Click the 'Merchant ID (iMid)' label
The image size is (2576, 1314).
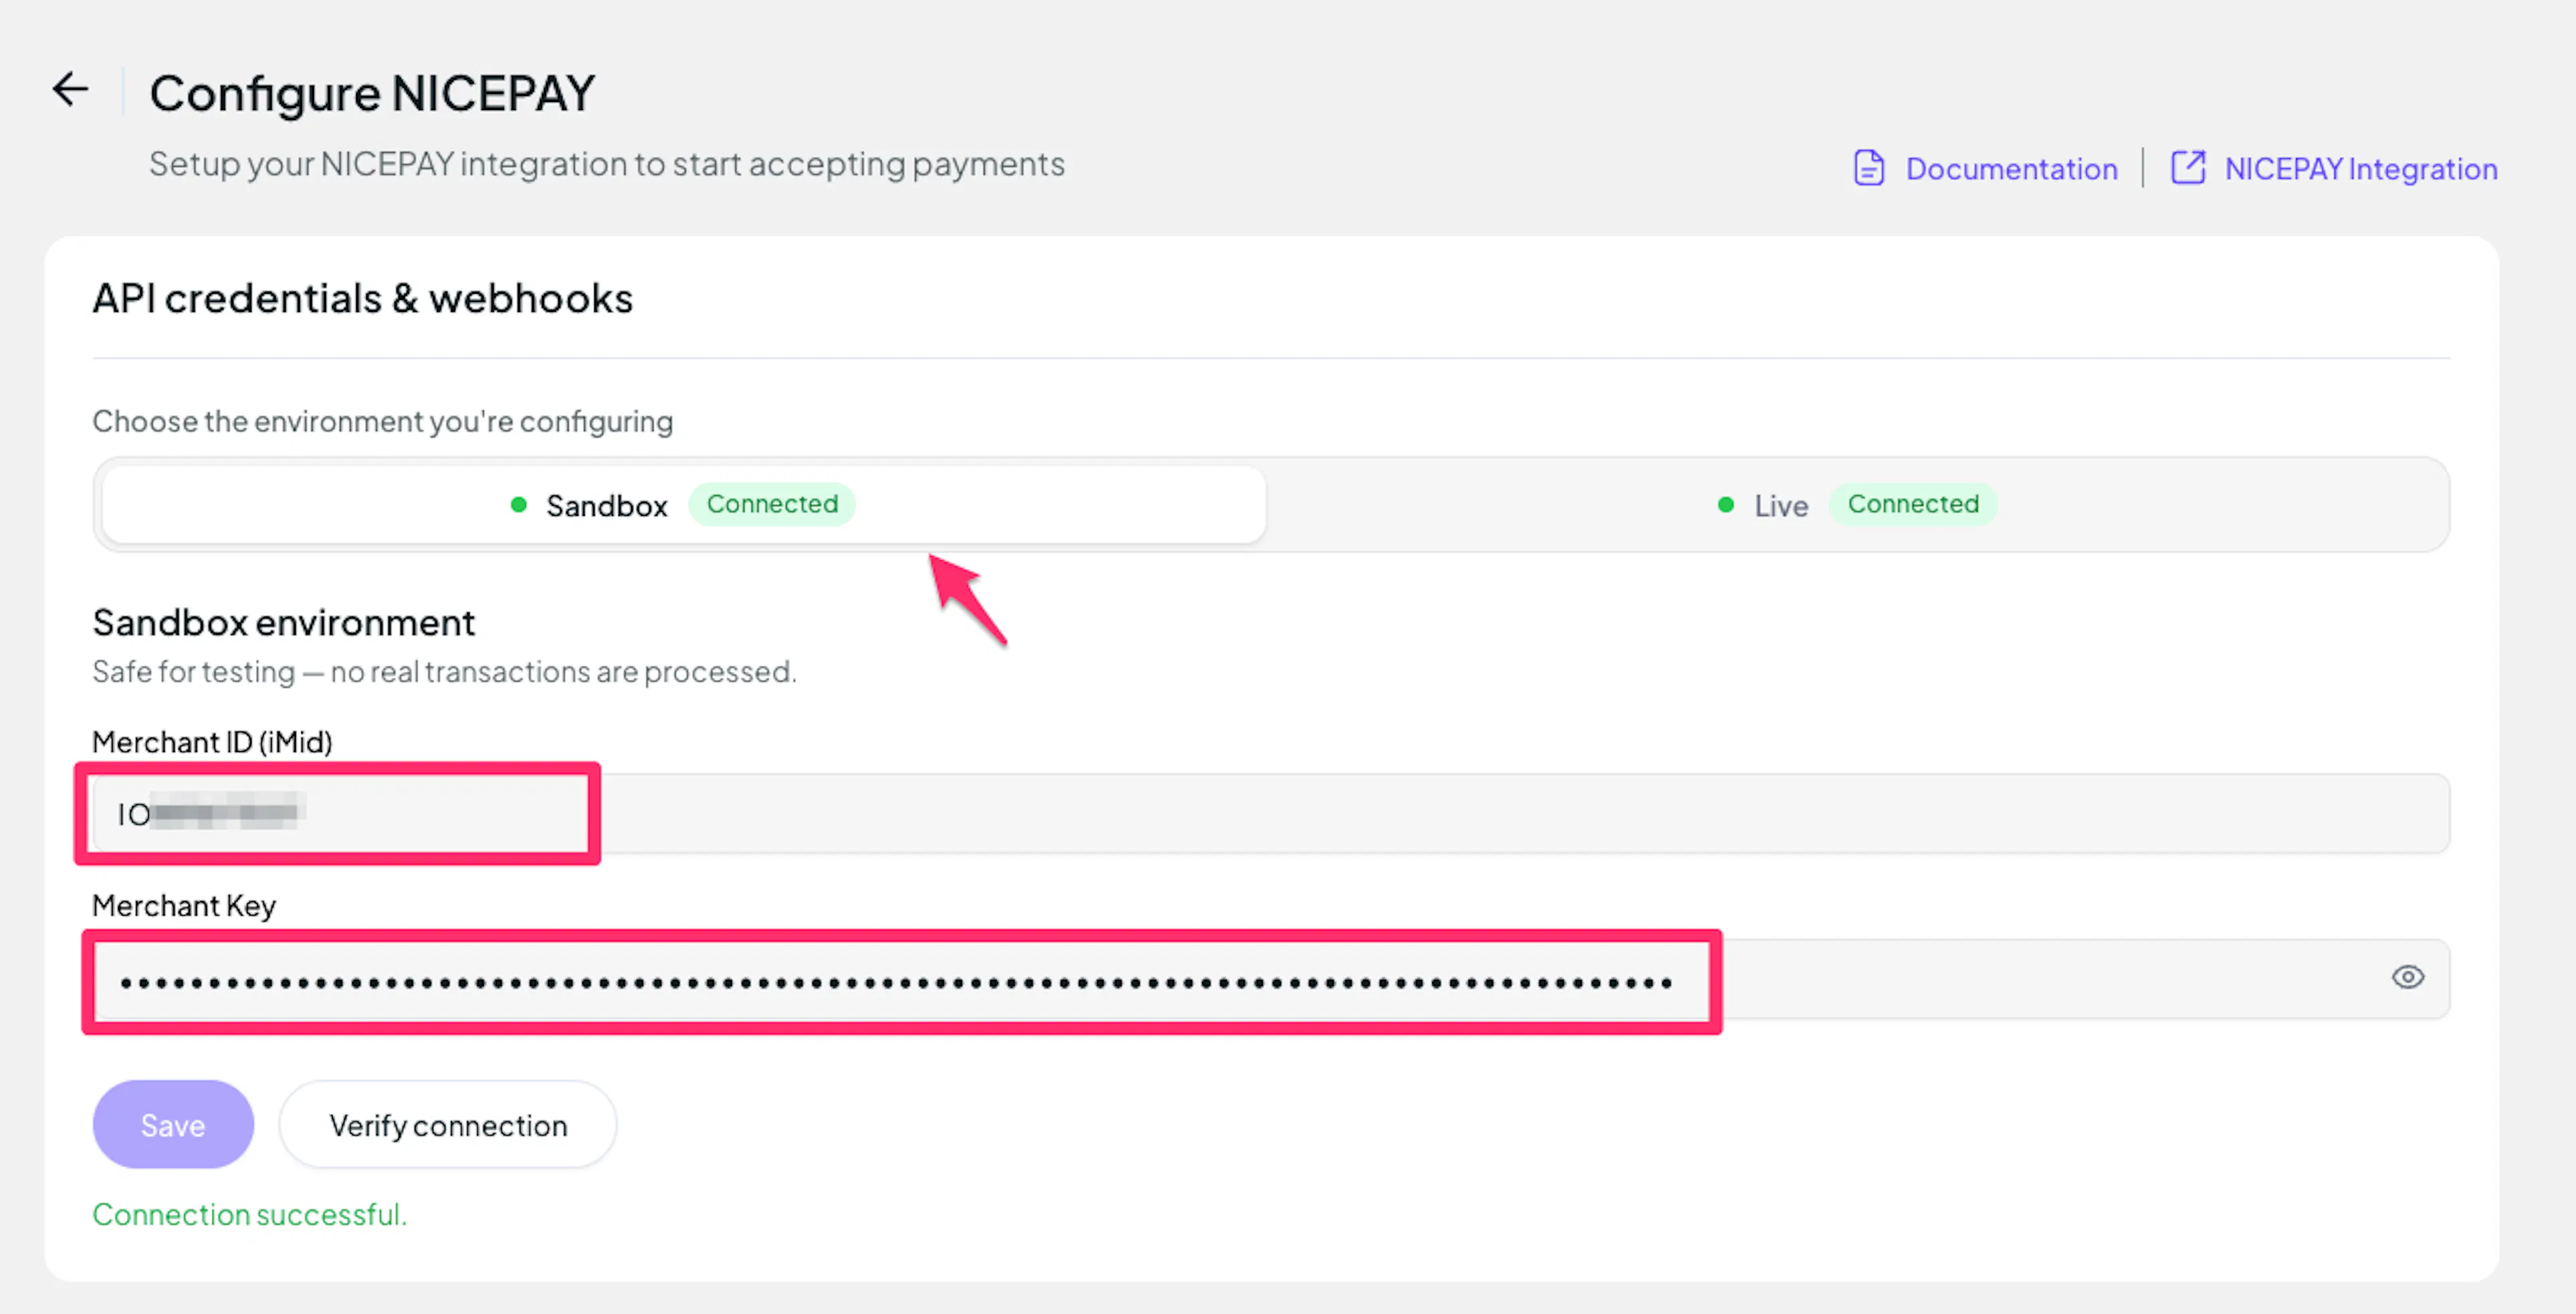212,742
